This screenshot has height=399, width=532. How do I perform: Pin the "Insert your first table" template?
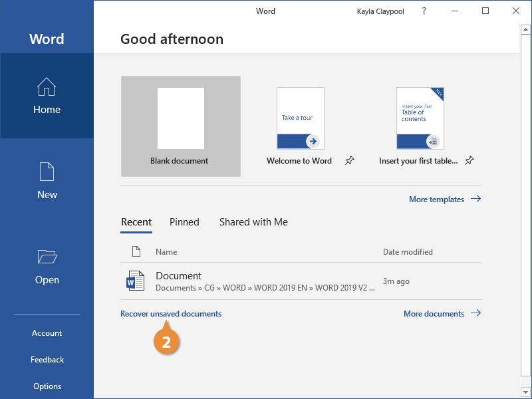tap(469, 160)
